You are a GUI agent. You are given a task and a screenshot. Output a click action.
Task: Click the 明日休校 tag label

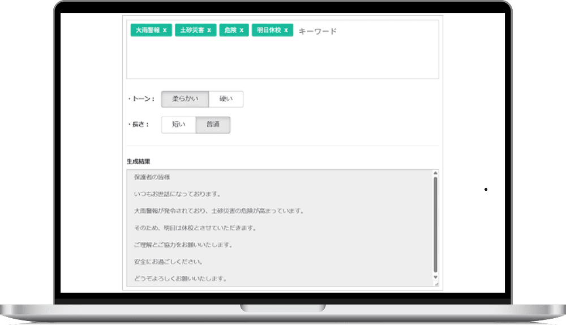click(x=269, y=31)
